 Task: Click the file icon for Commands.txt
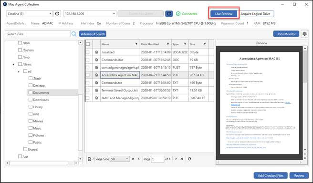pyautogui.click(x=96, y=83)
